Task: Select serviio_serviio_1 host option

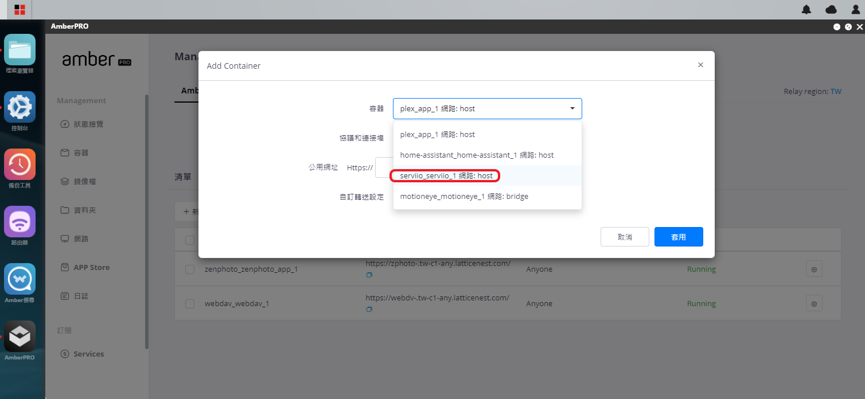Action: (x=488, y=175)
